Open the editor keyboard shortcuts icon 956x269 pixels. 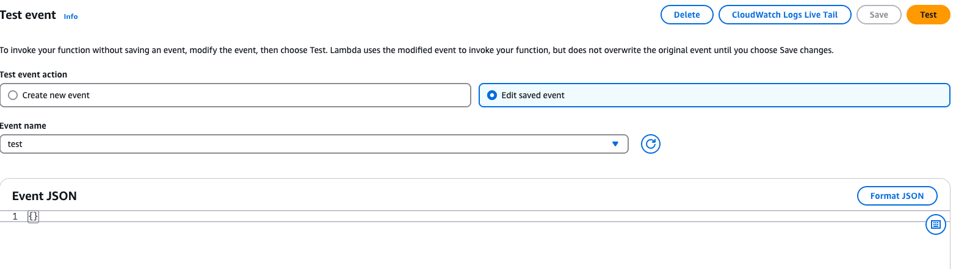coord(935,224)
